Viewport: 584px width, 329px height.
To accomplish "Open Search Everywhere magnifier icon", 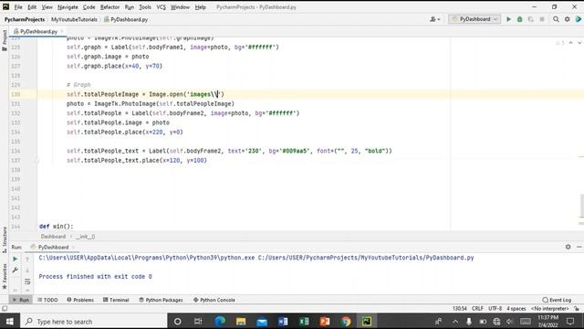I will coord(556,19).
